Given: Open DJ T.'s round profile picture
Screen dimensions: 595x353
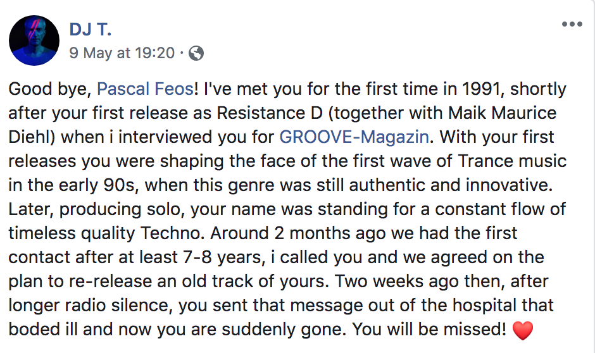Looking at the screenshot, I should click(x=34, y=40).
